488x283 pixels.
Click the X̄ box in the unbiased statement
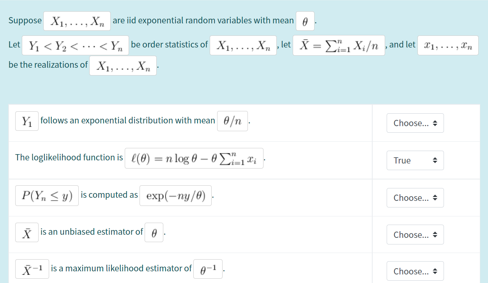coord(26,232)
